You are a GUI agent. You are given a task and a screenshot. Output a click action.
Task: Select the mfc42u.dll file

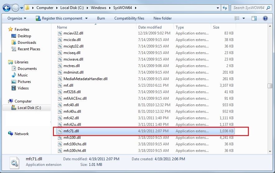coord(72,125)
